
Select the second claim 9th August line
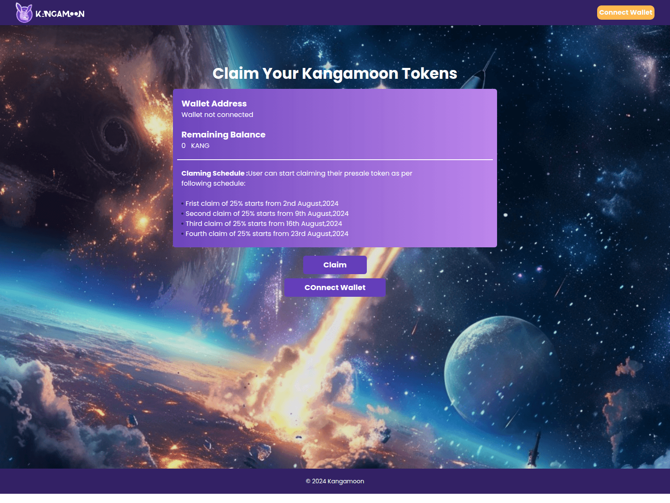(267, 214)
